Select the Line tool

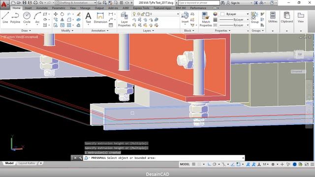[x=5, y=18]
